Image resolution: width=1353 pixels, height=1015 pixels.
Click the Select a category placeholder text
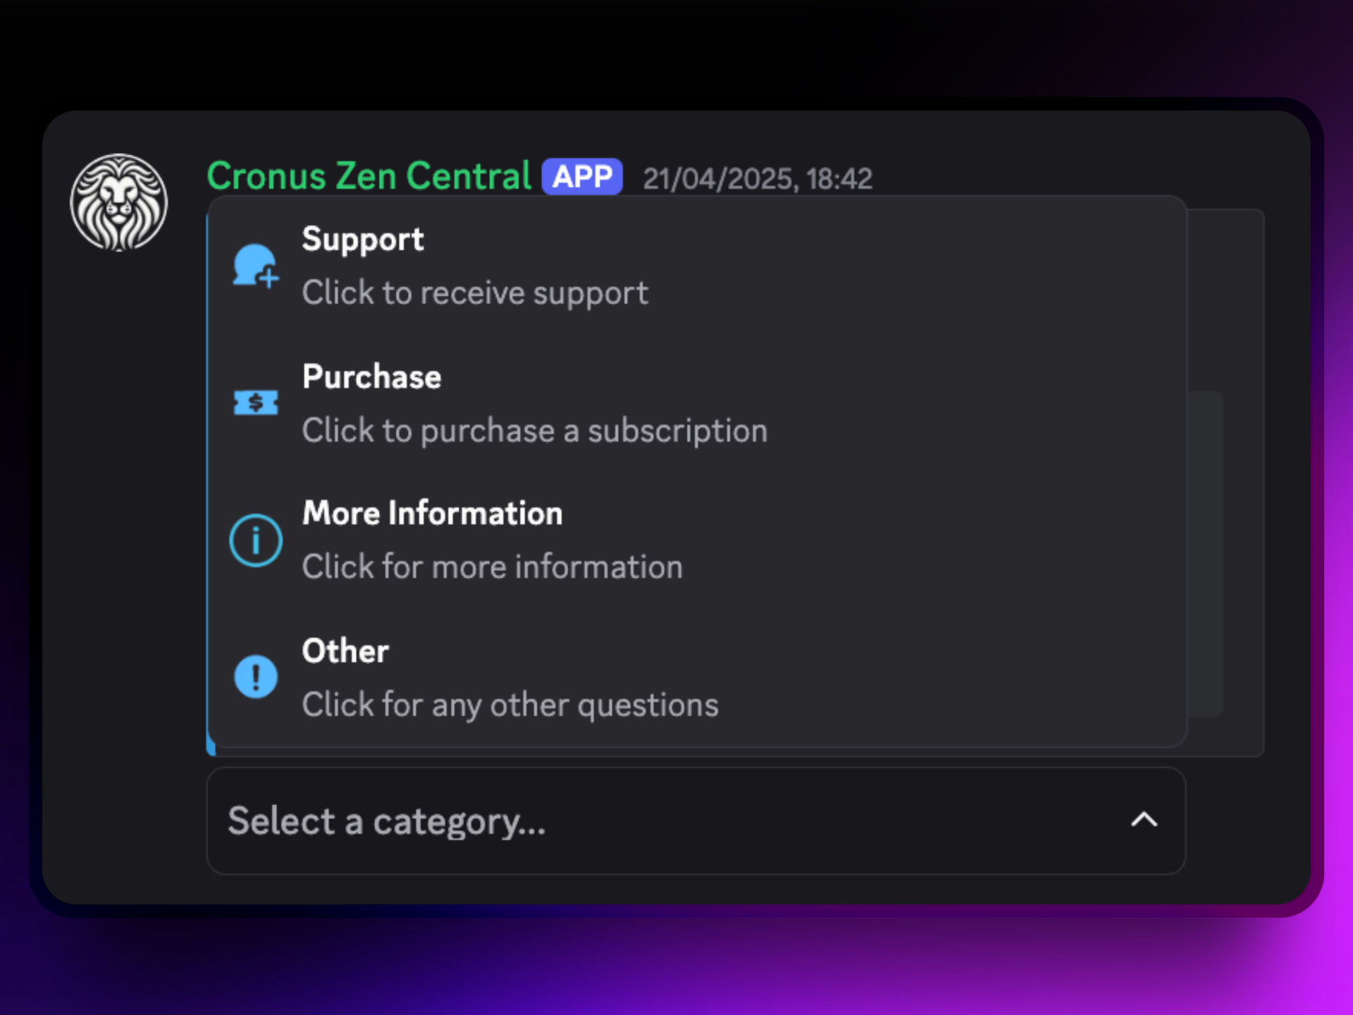click(x=387, y=822)
